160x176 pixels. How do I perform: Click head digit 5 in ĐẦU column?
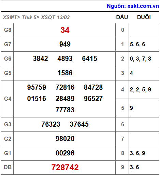[x=122, y=108]
